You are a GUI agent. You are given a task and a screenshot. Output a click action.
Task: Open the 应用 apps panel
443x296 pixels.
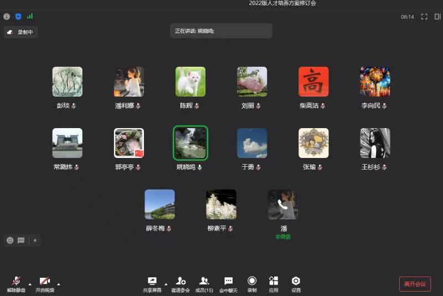click(x=274, y=284)
